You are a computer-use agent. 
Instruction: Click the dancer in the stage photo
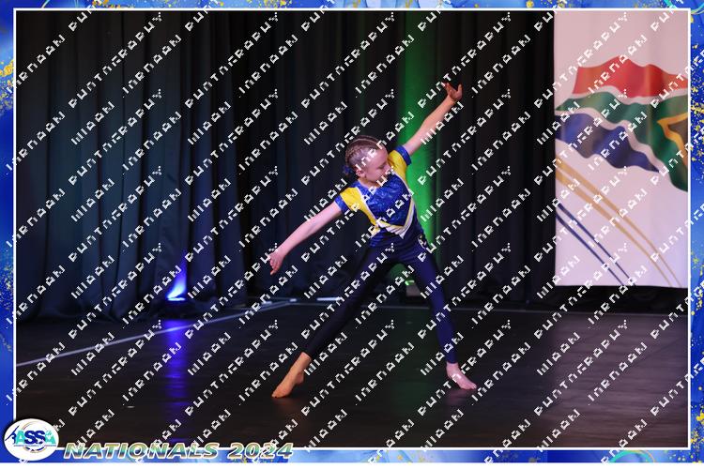coord(372,240)
